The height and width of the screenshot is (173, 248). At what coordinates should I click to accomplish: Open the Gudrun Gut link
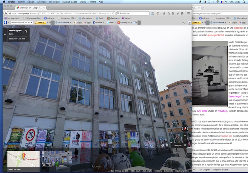(x=226, y=136)
